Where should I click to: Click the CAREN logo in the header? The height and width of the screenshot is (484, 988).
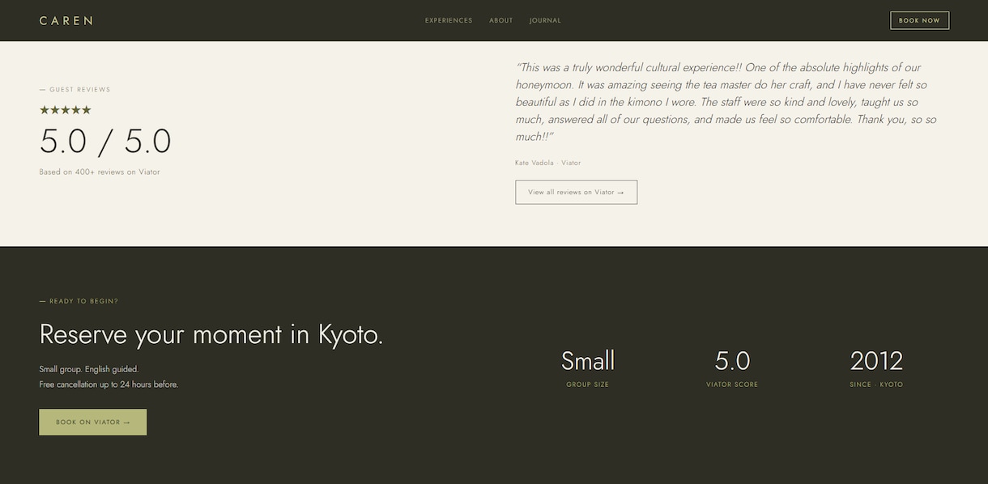coord(66,20)
